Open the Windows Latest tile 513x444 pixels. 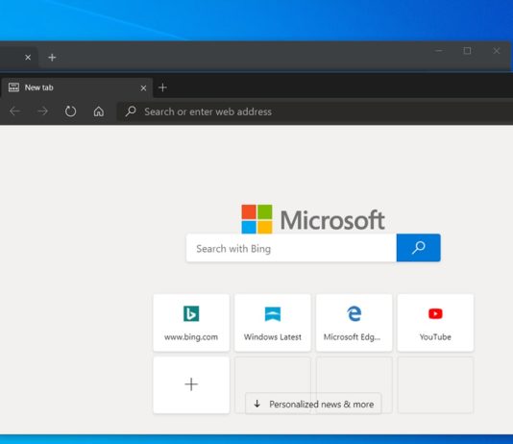click(x=273, y=323)
